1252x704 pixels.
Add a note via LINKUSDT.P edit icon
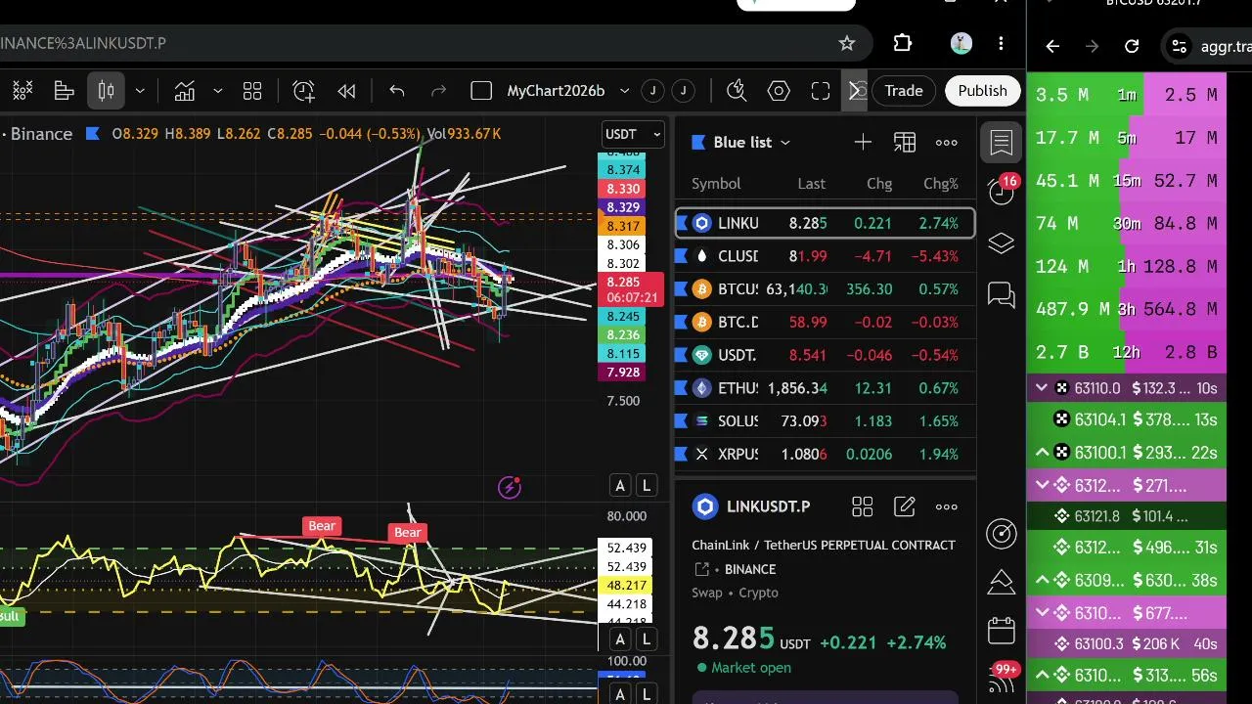pos(905,506)
